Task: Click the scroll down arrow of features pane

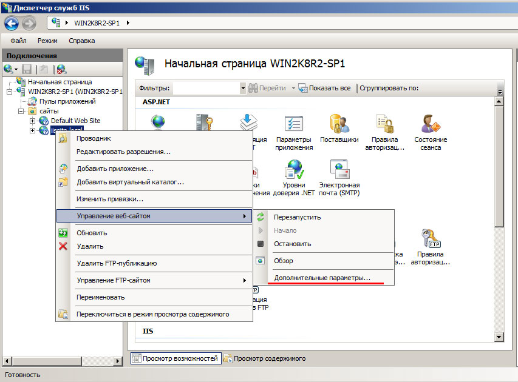Action: point(499,337)
